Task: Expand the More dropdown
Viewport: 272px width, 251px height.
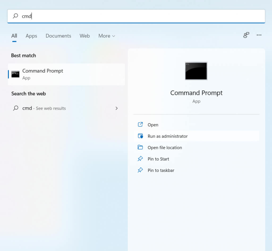Action: click(x=107, y=36)
